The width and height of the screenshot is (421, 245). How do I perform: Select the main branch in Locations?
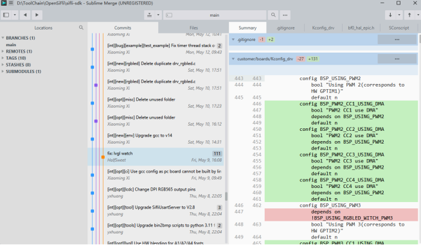11,45
